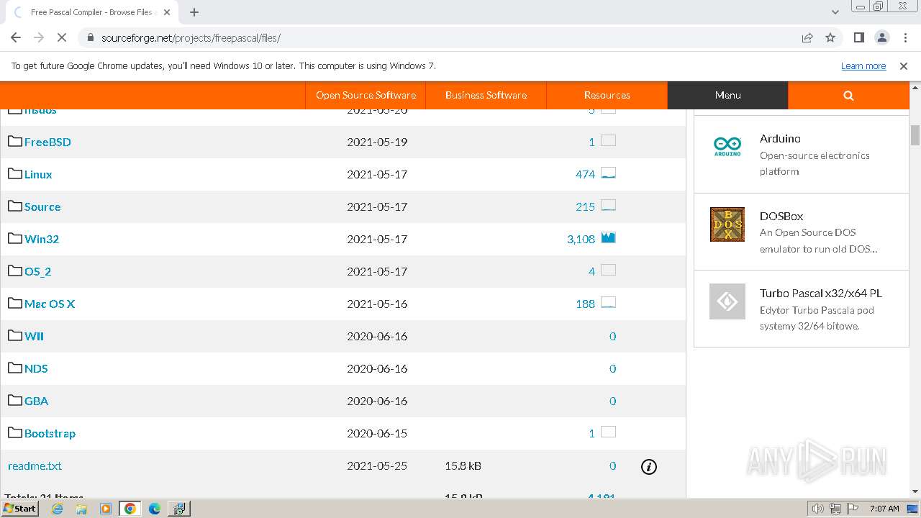Viewport: 921px width, 518px height.
Task: Toggle the Chrome side panel
Action: coord(858,37)
